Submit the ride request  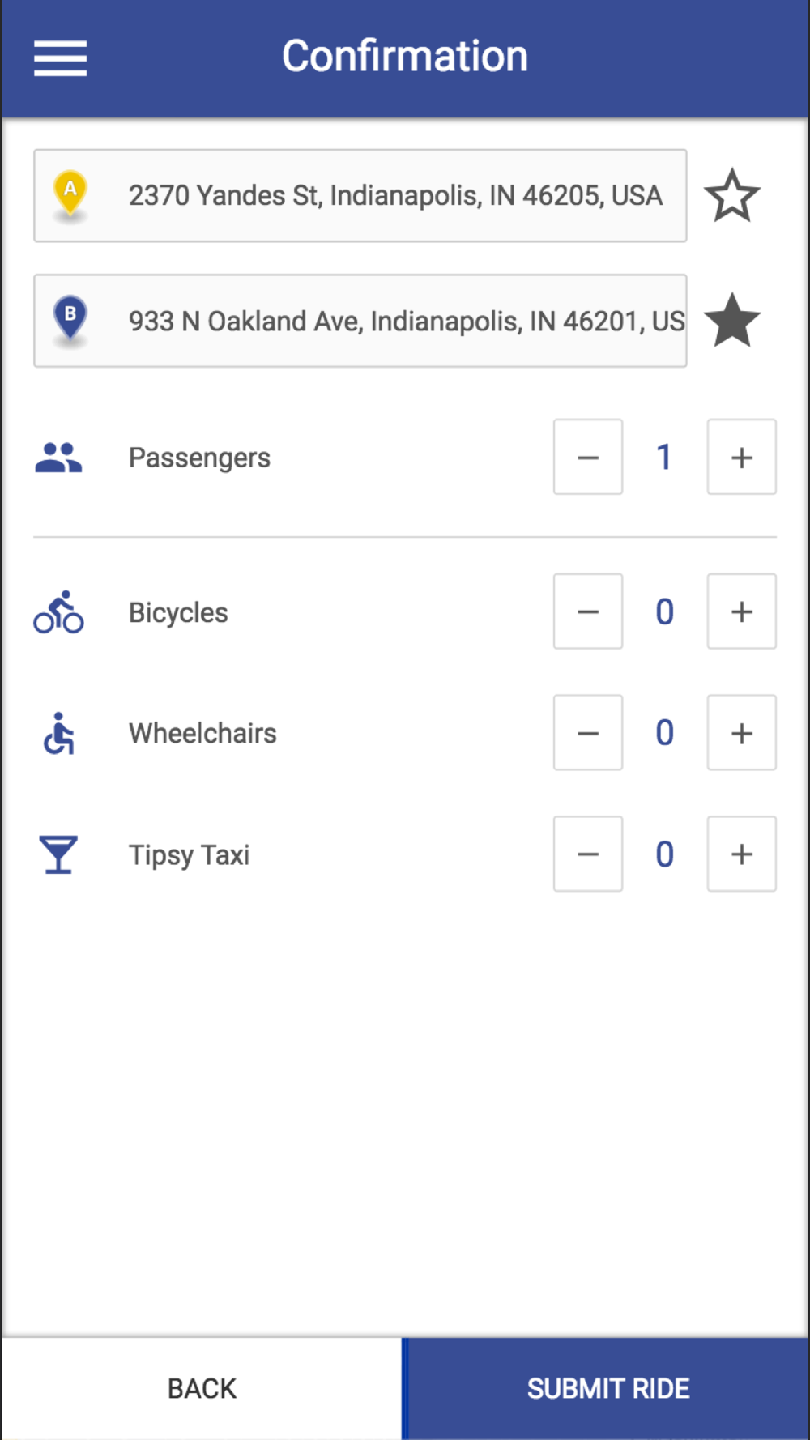[x=607, y=1388]
